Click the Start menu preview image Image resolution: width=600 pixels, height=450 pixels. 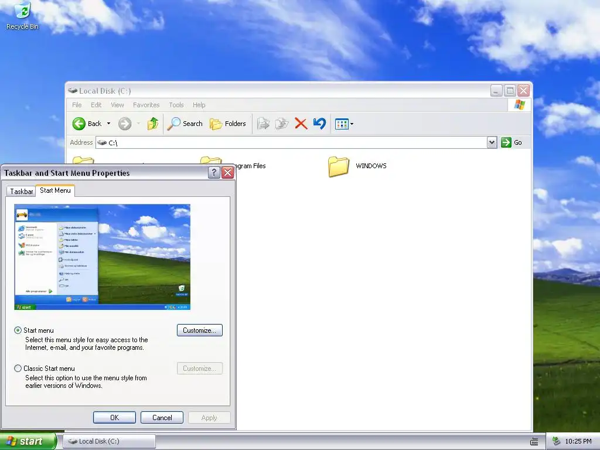102,257
